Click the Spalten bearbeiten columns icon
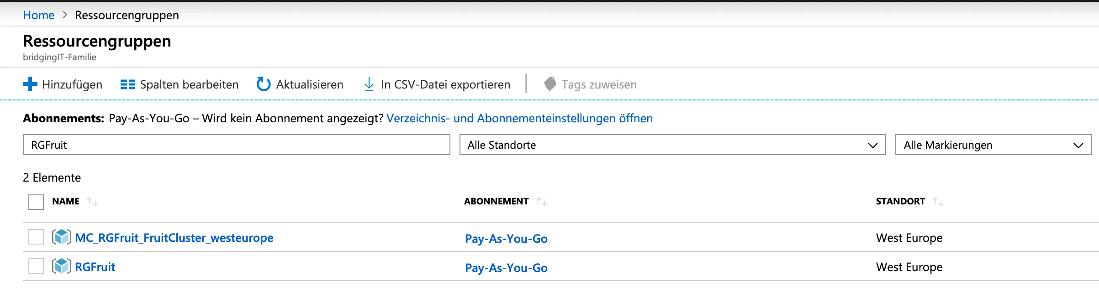Image resolution: width=1099 pixels, height=303 pixels. coord(127,84)
